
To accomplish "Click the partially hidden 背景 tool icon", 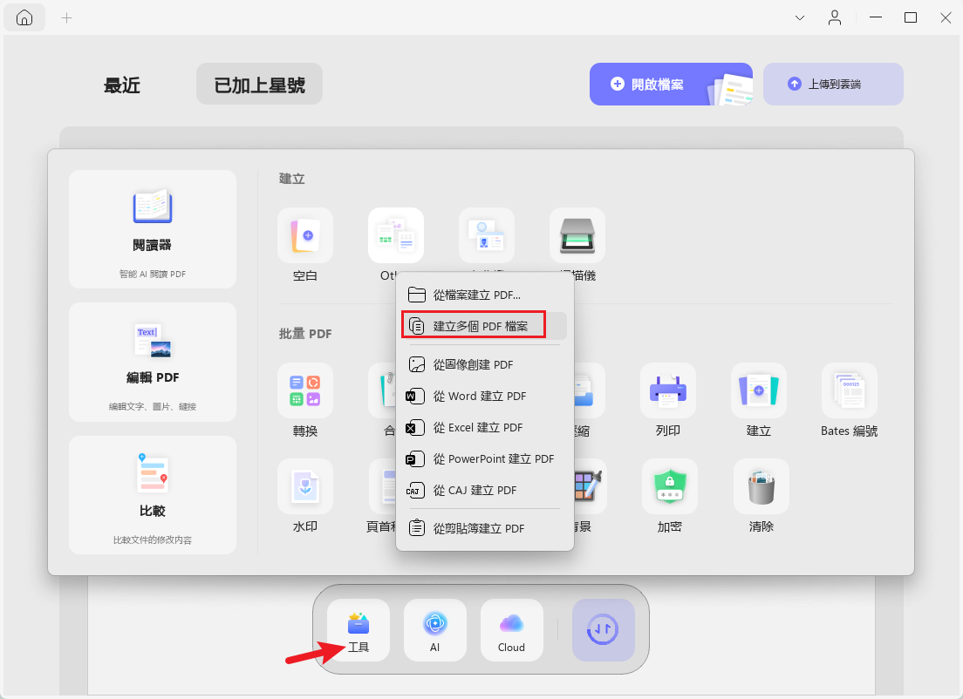I will (x=591, y=486).
